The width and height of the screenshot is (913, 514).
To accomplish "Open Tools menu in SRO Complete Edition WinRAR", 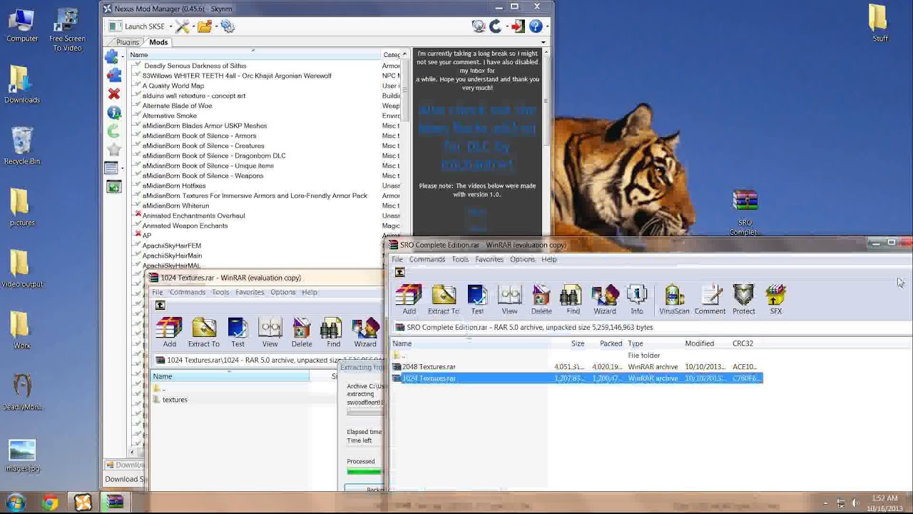I will click(460, 259).
